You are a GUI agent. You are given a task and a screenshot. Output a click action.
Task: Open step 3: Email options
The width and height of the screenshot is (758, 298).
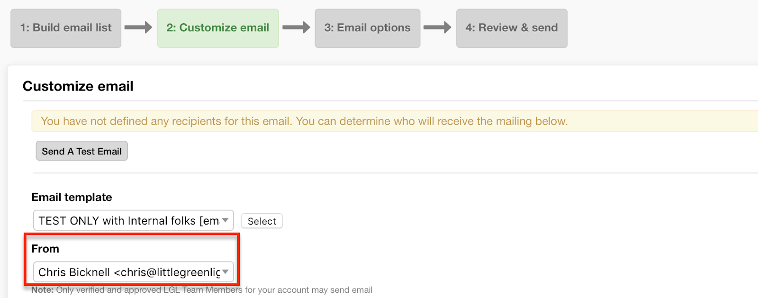click(x=368, y=28)
